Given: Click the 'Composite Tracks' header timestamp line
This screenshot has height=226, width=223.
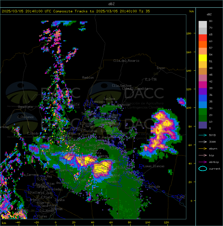Looking at the screenshot, I should 76,11.
